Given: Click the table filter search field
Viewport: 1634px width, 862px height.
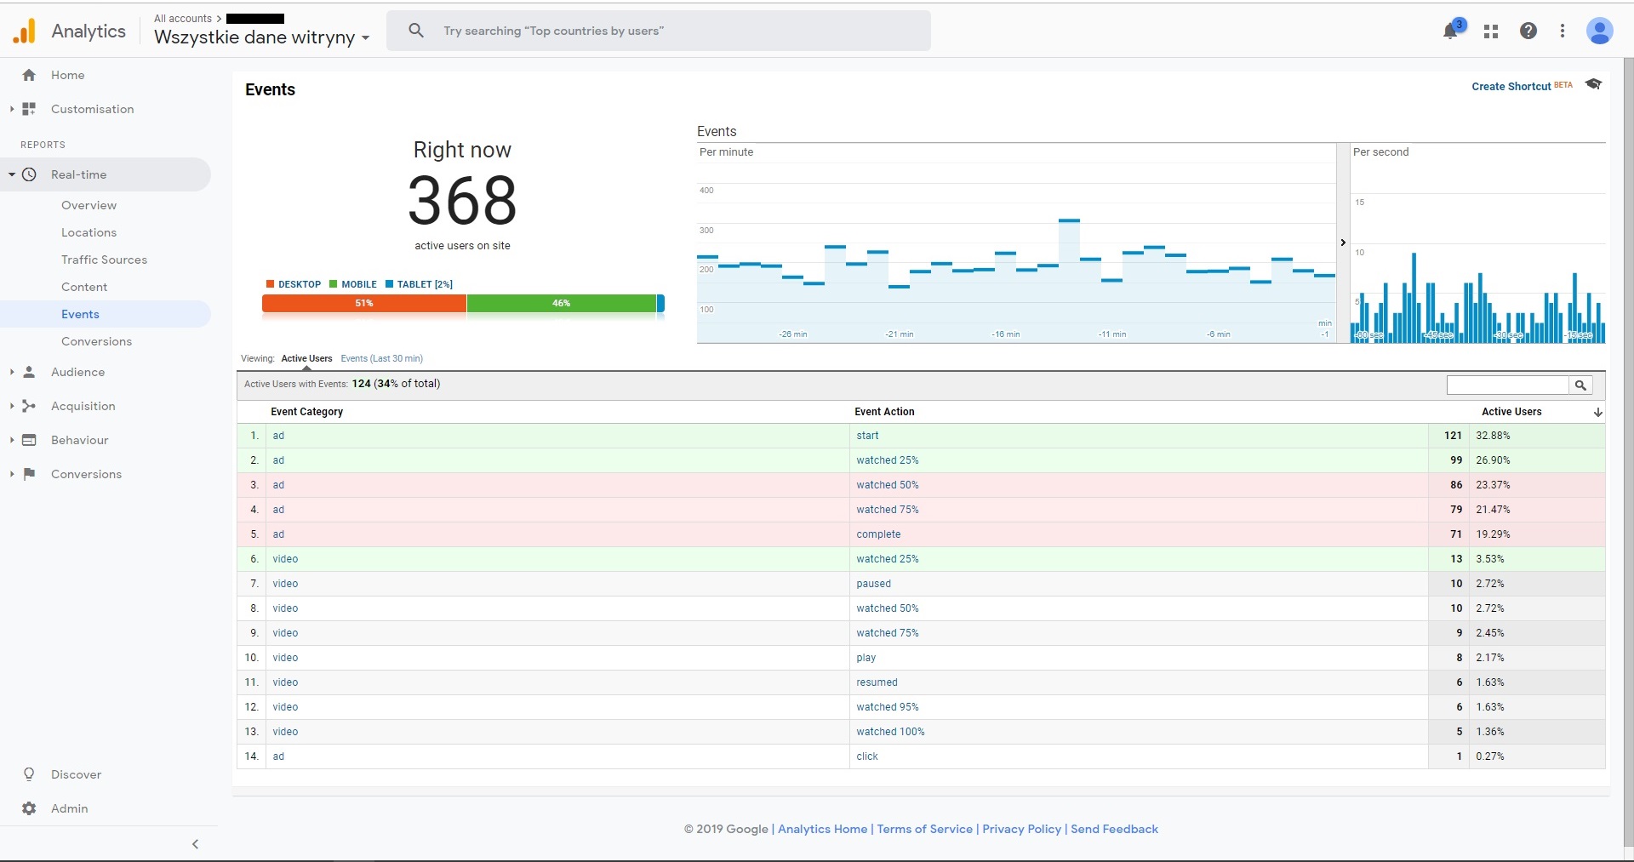Looking at the screenshot, I should click(1507, 385).
